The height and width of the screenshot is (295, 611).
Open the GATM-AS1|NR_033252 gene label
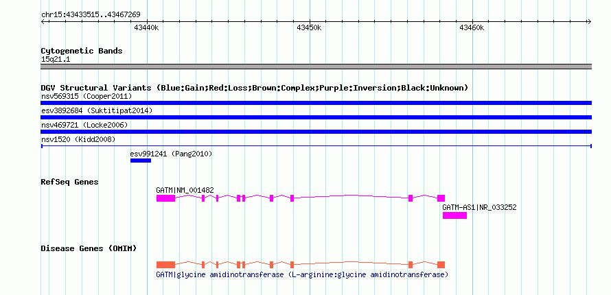point(479,207)
